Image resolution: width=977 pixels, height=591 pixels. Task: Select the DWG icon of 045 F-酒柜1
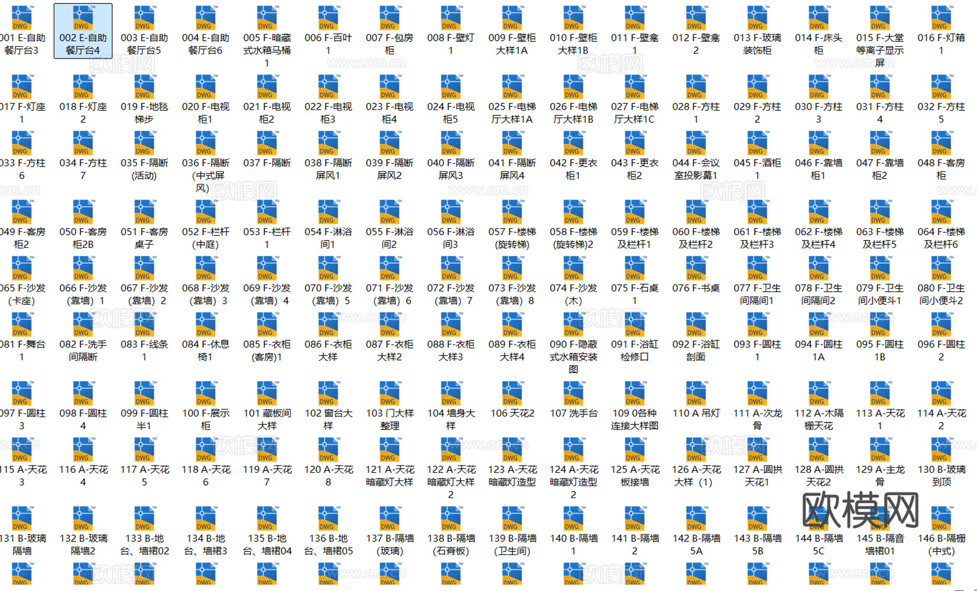coord(757,143)
